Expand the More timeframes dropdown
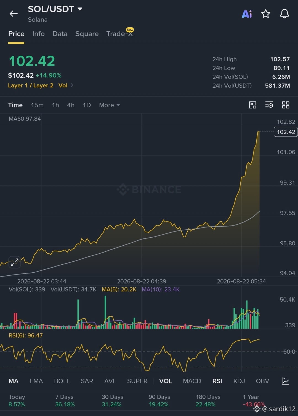Screen dimensions: 298x416 (110, 105)
